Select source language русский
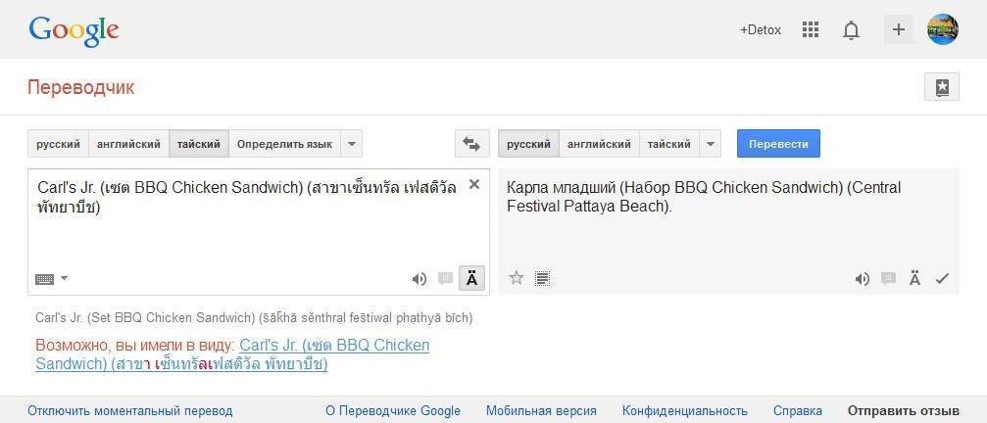The width and height of the screenshot is (987, 423). [x=59, y=144]
